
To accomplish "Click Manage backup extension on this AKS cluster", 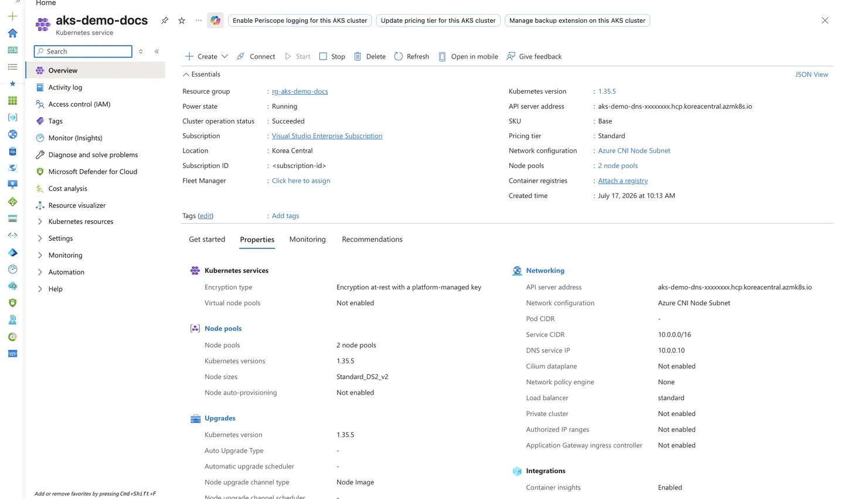I will pyautogui.click(x=577, y=20).
